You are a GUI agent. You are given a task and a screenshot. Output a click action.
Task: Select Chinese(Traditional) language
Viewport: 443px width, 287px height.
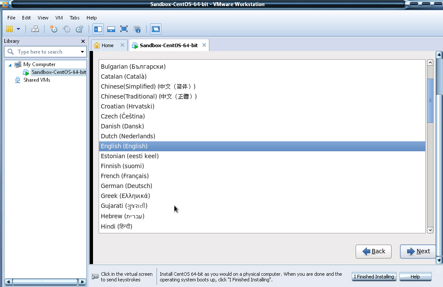[x=262, y=96]
